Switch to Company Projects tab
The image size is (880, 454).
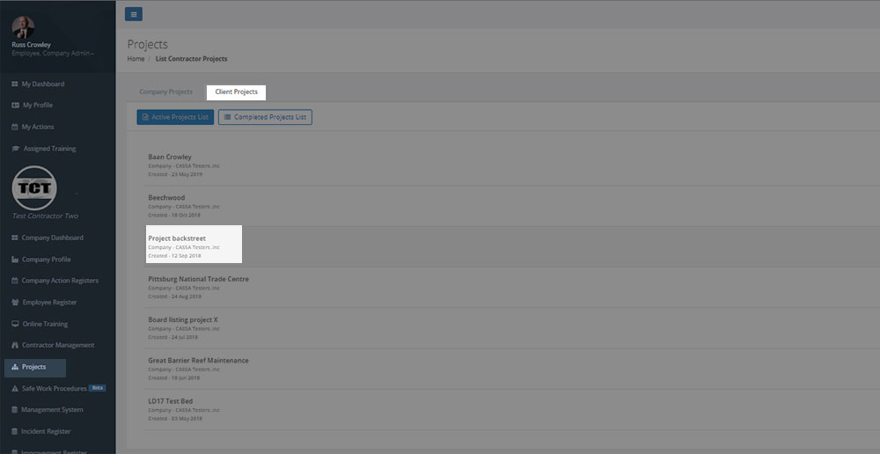165,92
